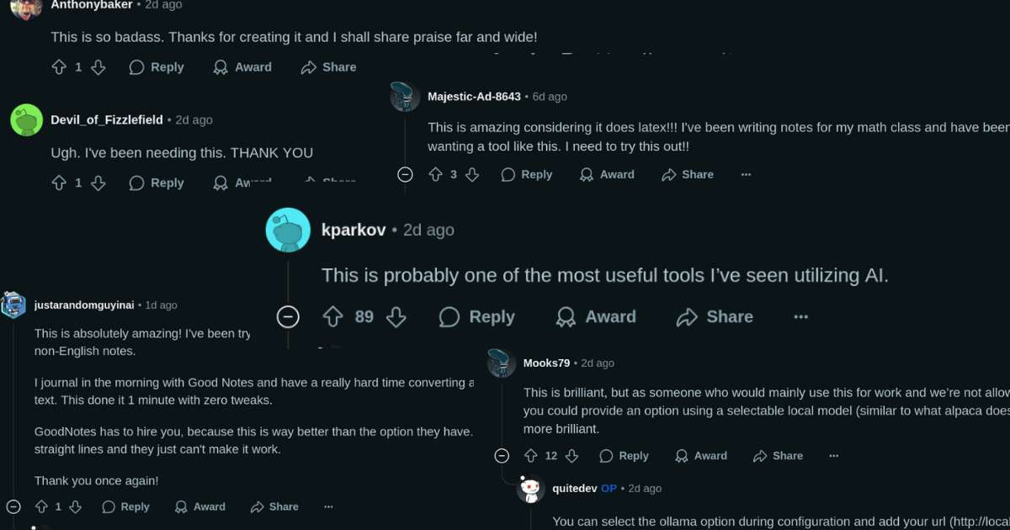The image size is (1010, 530).
Task: Share Devil_of_Fizzlefield's comment
Action: pos(328,183)
